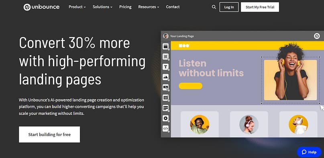
Task: Click the chat bubble icon in Help
Action: pos(304,152)
